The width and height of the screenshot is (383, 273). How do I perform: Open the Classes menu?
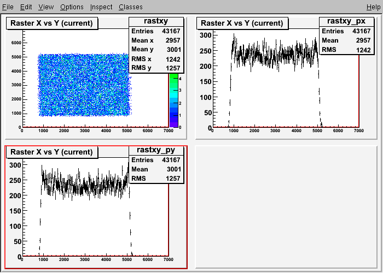click(x=131, y=7)
